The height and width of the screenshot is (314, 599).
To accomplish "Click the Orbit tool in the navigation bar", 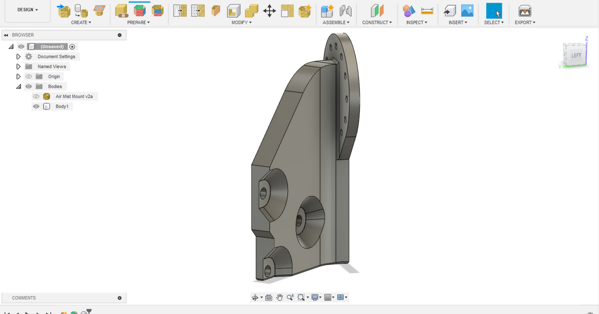I will point(255,297).
